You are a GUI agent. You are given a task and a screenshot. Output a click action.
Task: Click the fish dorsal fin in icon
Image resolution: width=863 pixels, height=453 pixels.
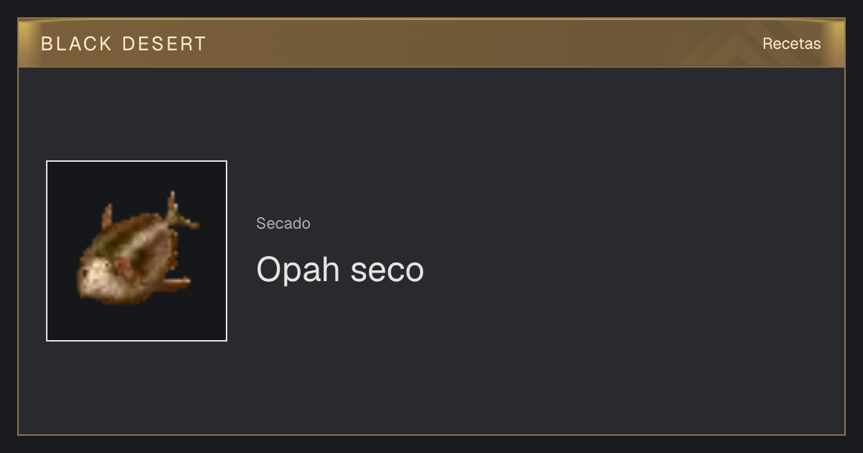pos(107,217)
